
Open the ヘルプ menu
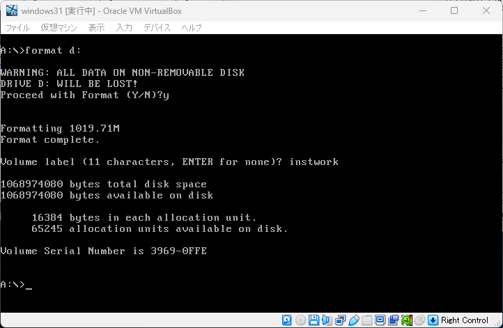pyautogui.click(x=192, y=28)
